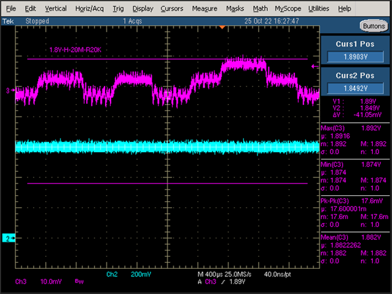Screen dimensions: 392x294
Task: Select the Curs1 Pos value field
Action: click(355, 57)
